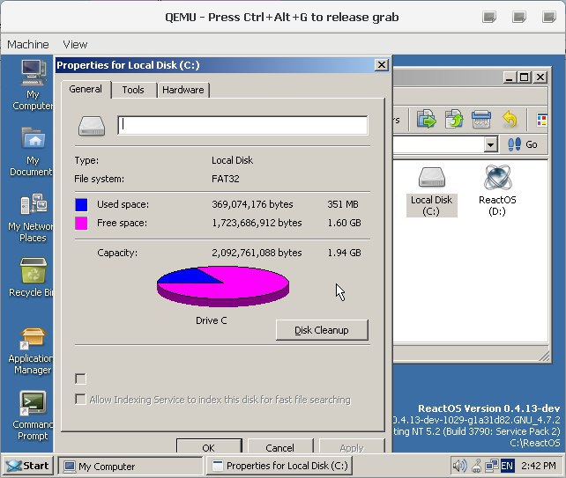Expand the address bar dropdown arrow
Viewport: 566px width, 478px height.
[490, 144]
